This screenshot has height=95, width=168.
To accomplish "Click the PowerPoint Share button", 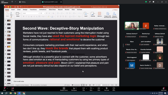I will 115,10.
